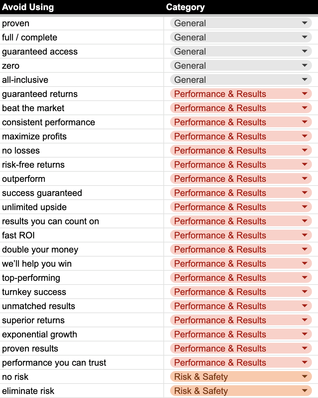Viewport: 318px width, 398px height.
Task: Select the 'performance you can trust' cell
Action: coord(82,363)
